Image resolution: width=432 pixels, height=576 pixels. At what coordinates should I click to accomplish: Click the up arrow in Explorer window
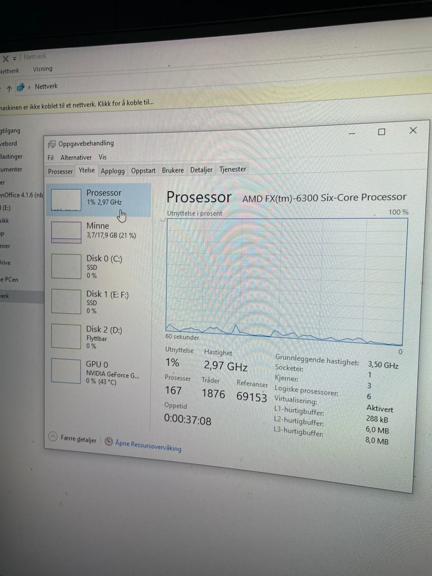click(x=9, y=89)
